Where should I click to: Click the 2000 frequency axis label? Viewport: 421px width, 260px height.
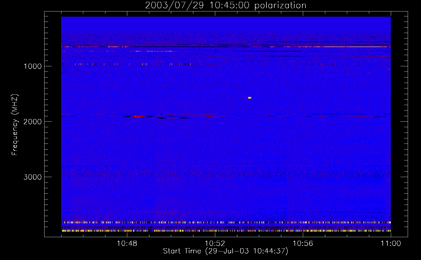click(33, 122)
